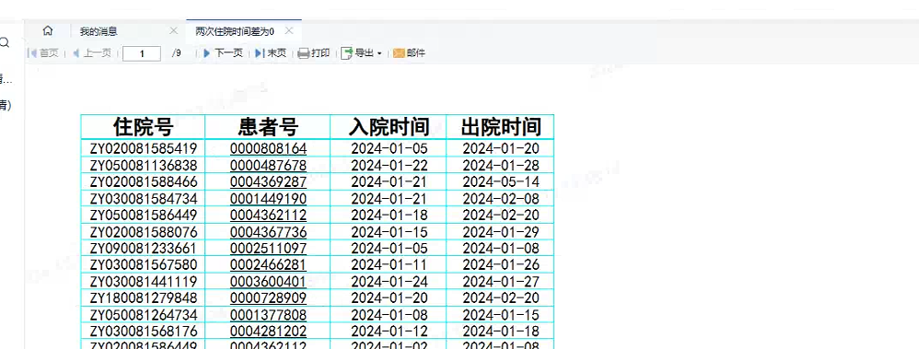Screen dimensions: 919x349
Task: Click discharge date 2024-01-27
Action: (x=501, y=282)
